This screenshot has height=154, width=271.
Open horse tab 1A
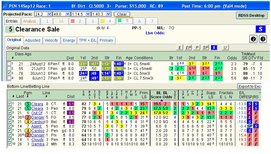tap(61, 21)
